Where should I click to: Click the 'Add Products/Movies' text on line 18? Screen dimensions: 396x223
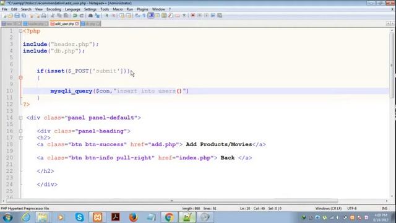219,144
